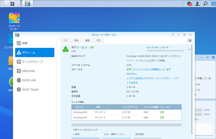Screen dimensions: 216x139
Task: Click the 共有フォルダおよびシステム使用 legend label
Action: tap(85, 132)
